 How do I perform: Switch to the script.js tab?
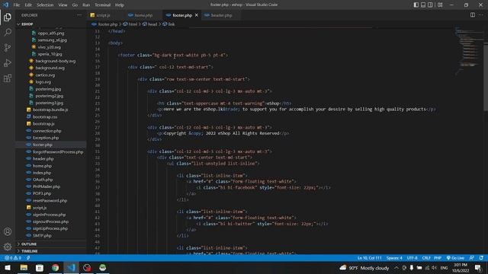coord(104,15)
